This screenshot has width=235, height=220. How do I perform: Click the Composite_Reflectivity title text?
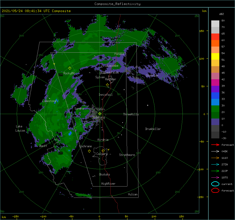117,4
